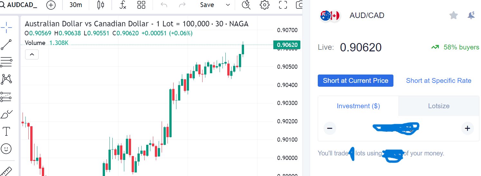Select the trend line drawing tool
Screen dimensions: 481x176
(6, 45)
